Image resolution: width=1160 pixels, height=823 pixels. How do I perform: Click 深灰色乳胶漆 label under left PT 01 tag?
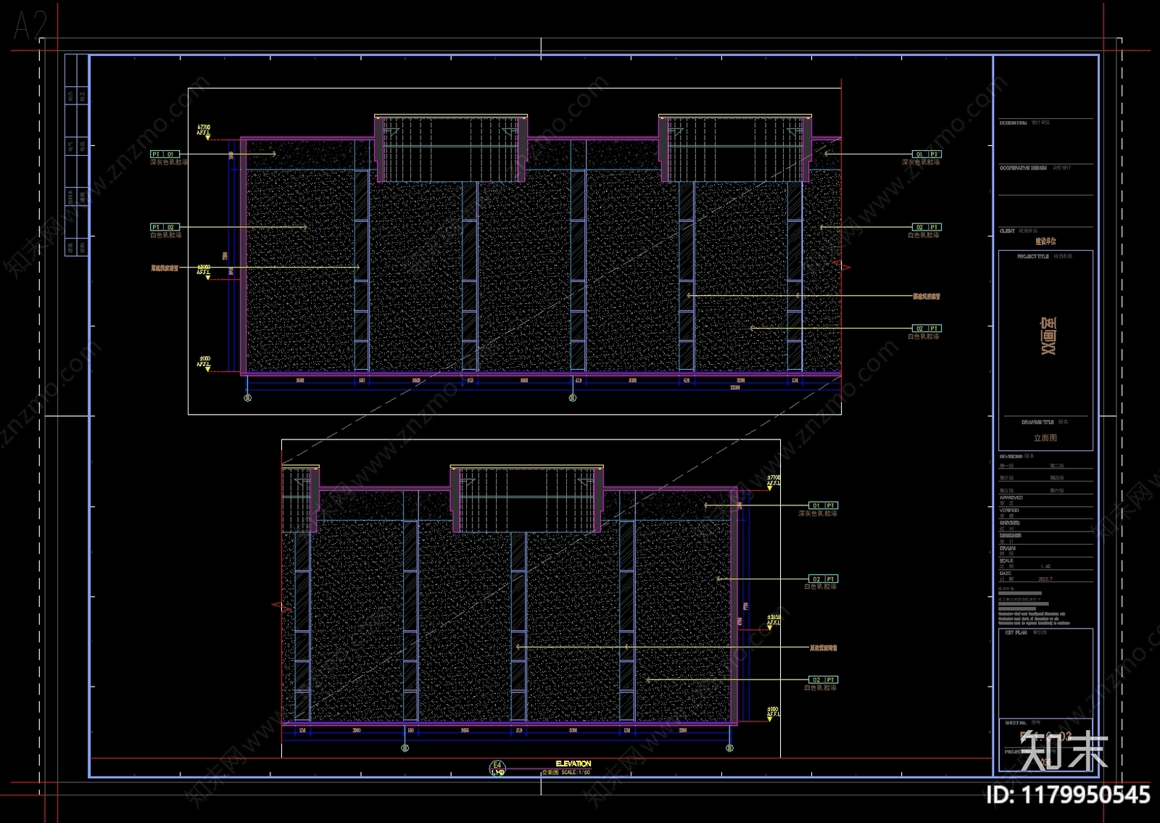coord(168,162)
